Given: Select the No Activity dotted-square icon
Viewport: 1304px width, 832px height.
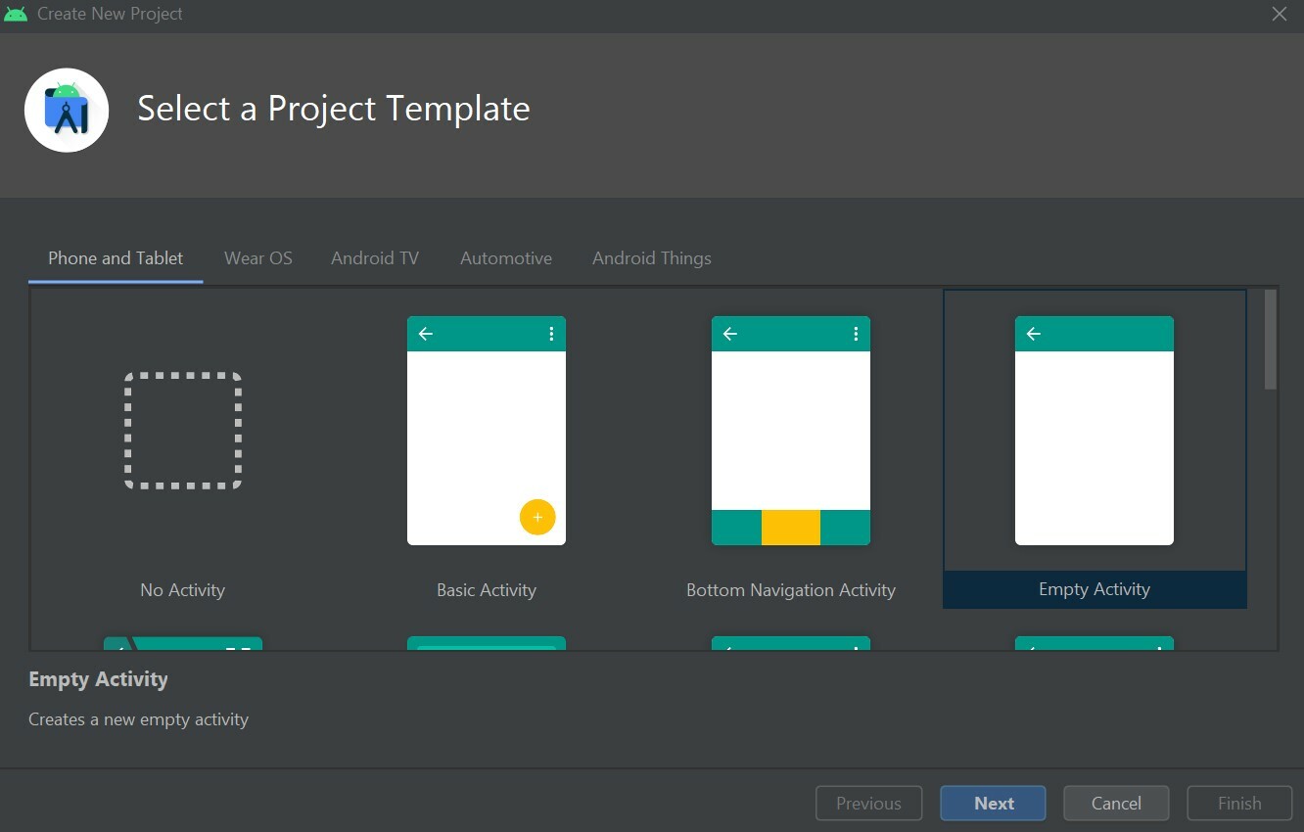Looking at the screenshot, I should click(x=183, y=431).
